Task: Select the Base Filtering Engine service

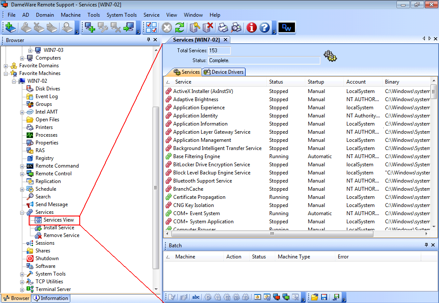Action: [196, 156]
